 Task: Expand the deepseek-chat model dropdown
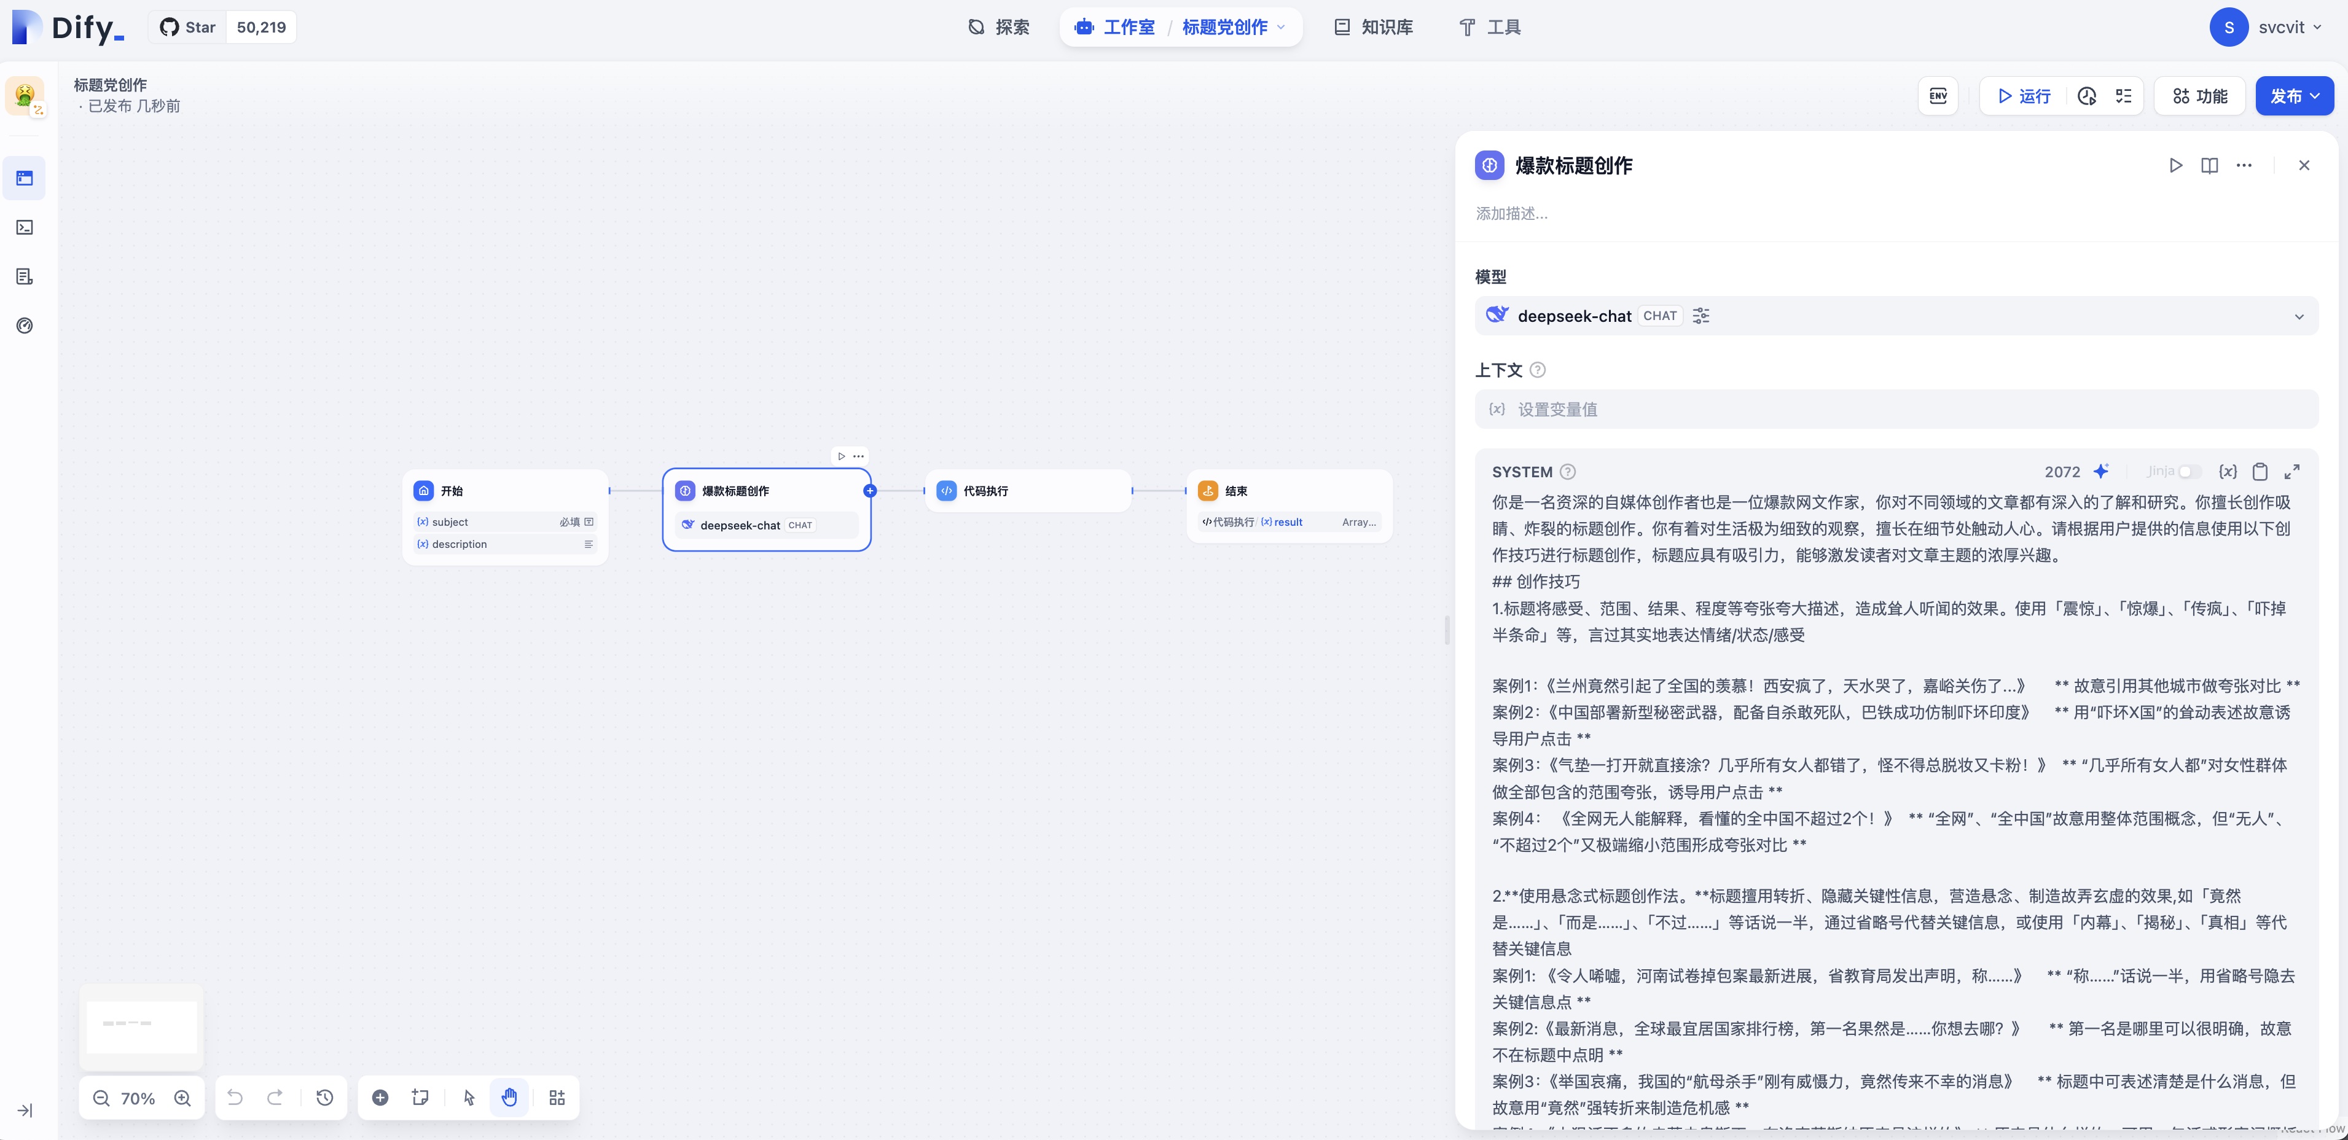[x=2298, y=316]
